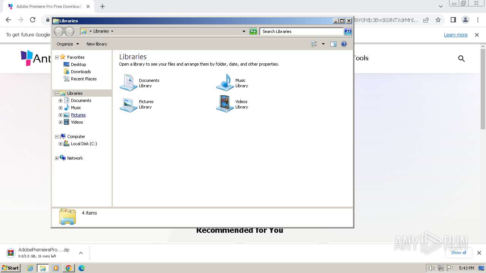Expand the Local Disk (C:) node

(60, 144)
